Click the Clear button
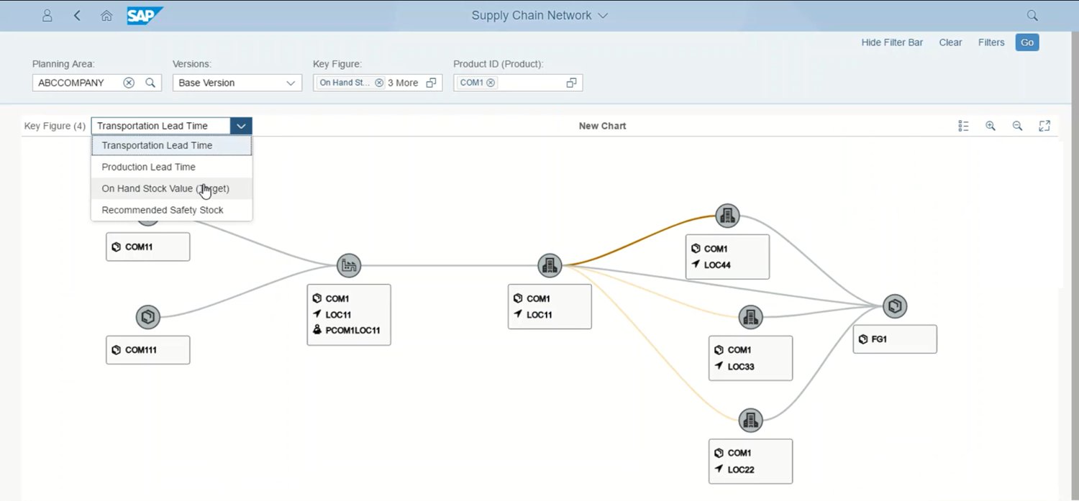This screenshot has width=1079, height=501. (950, 42)
